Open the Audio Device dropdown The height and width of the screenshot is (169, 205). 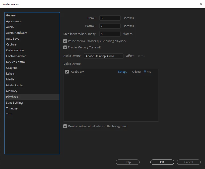tap(103, 56)
